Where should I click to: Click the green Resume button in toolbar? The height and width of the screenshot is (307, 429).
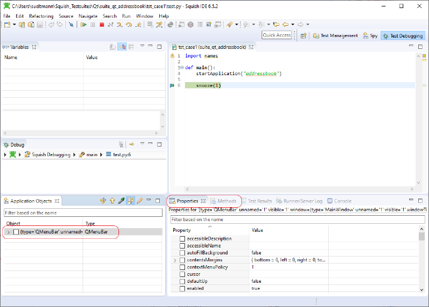point(84,25)
